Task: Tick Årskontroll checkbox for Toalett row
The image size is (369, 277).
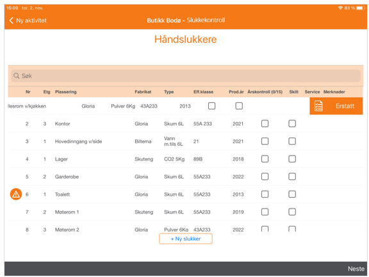Action: click(x=265, y=194)
